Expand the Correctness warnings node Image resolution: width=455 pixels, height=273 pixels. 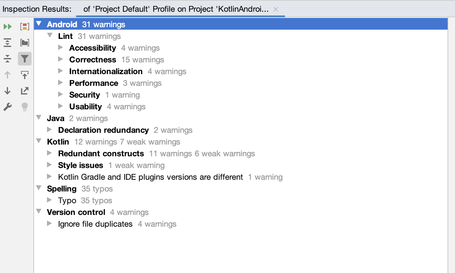(x=61, y=59)
